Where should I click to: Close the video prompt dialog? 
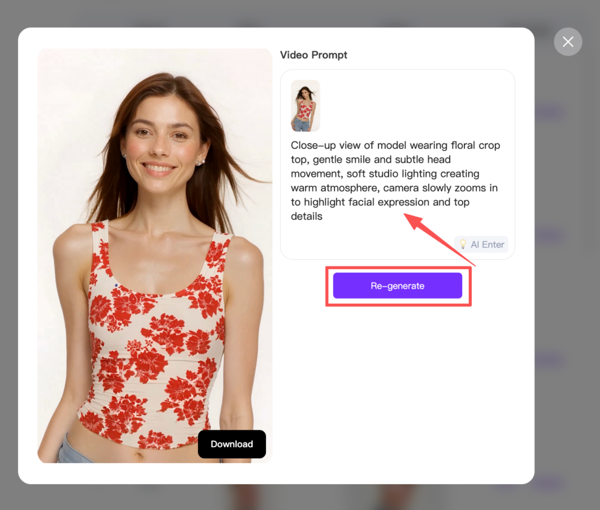(568, 42)
